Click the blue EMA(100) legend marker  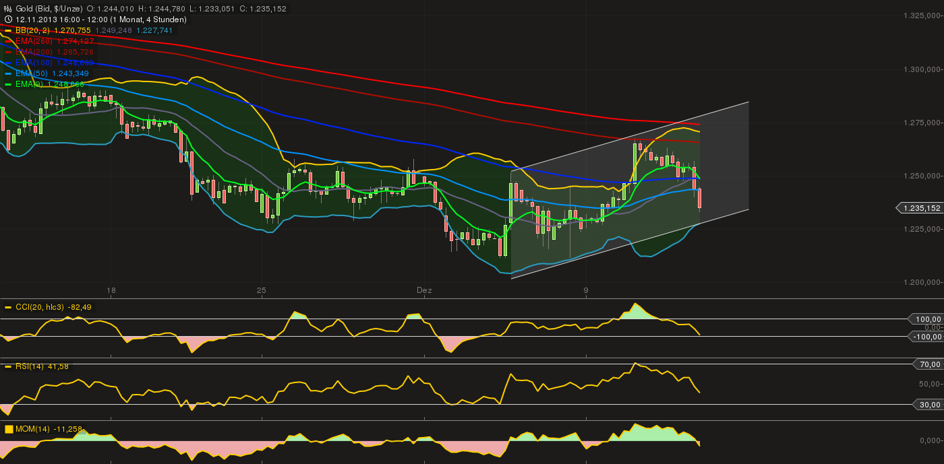point(7,63)
